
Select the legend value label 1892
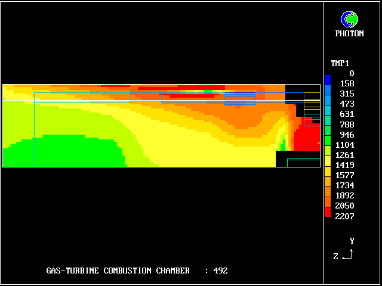pyautogui.click(x=345, y=195)
